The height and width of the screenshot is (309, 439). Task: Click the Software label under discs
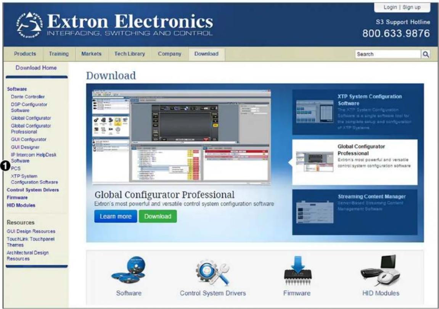tap(129, 293)
